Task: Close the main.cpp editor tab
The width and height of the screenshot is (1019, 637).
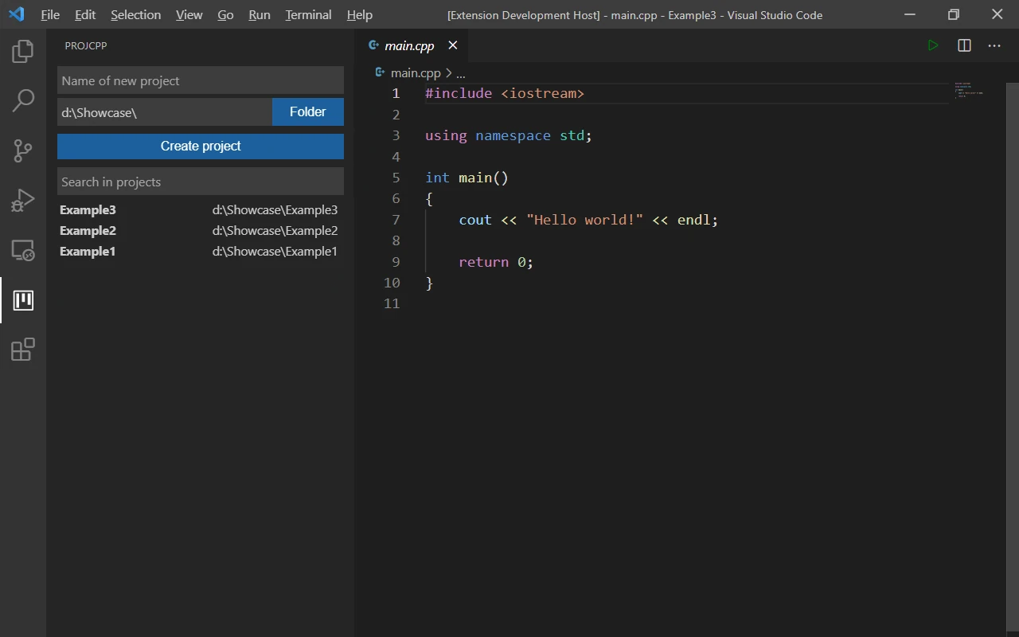Action: tap(453, 45)
